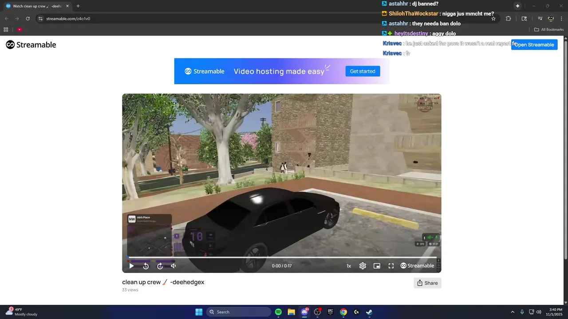Go back to previous page
Viewport: 568px width, 319px height.
pos(6,19)
